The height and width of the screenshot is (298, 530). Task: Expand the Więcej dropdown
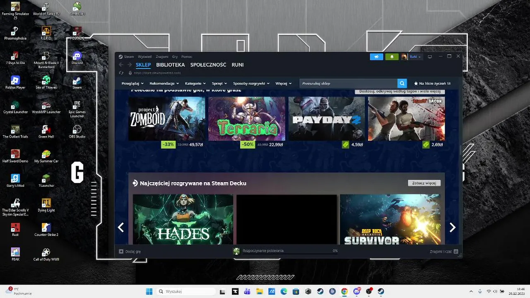284,83
